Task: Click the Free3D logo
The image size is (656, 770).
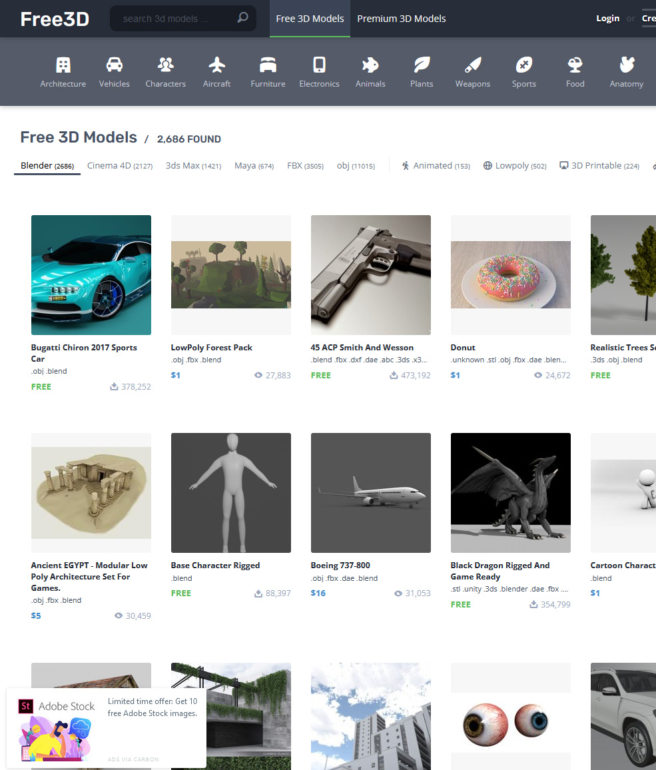Action: click(x=55, y=19)
